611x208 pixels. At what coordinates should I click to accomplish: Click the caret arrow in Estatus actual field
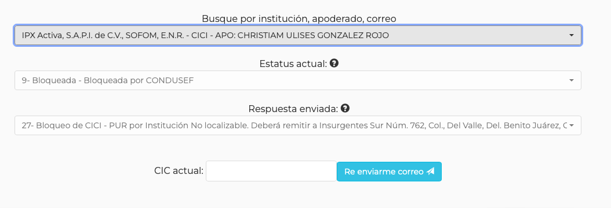point(571,80)
